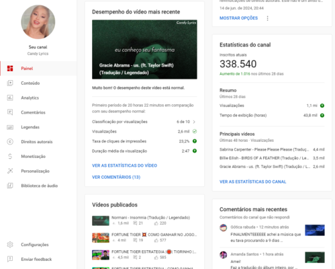The height and width of the screenshot is (269, 335).
Task: Open Monetização menu item
Action: click(x=38, y=156)
